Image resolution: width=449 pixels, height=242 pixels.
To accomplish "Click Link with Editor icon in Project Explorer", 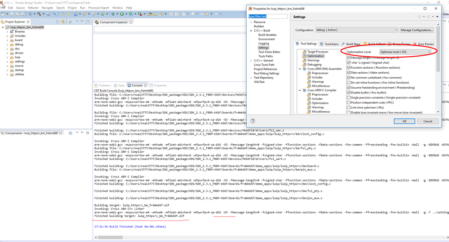I will (x=63, y=22).
